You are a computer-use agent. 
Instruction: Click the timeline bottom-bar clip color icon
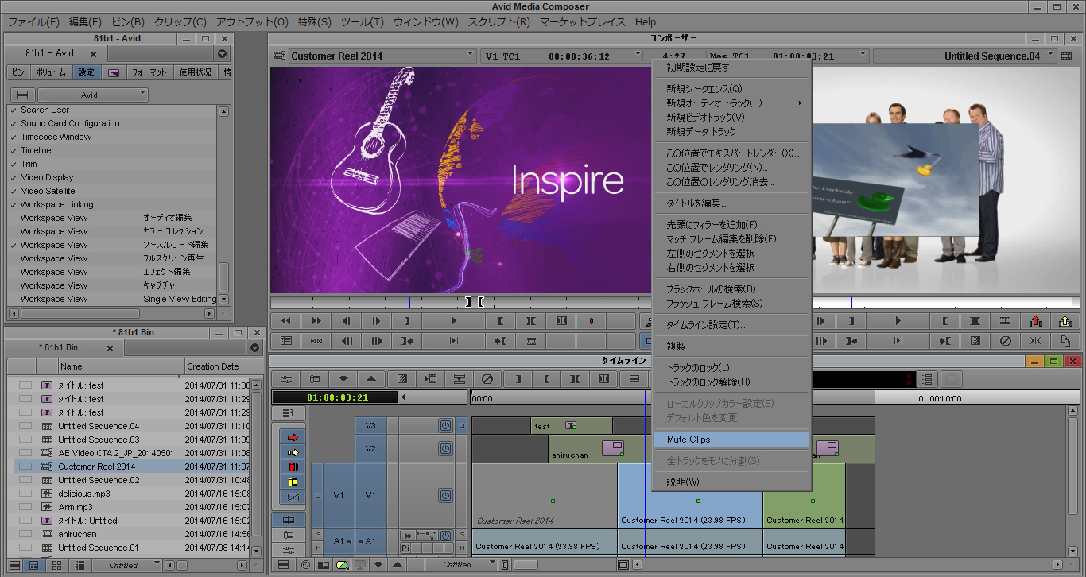(342, 565)
